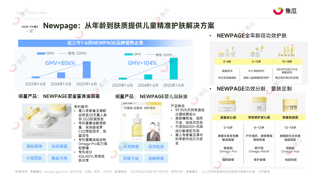Click the 屏障未发育完善 脆弱易敏 text

tap(228, 137)
